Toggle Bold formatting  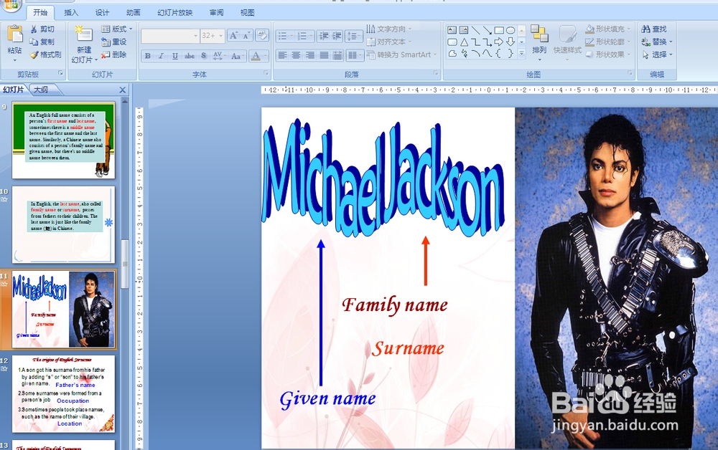[x=147, y=56]
